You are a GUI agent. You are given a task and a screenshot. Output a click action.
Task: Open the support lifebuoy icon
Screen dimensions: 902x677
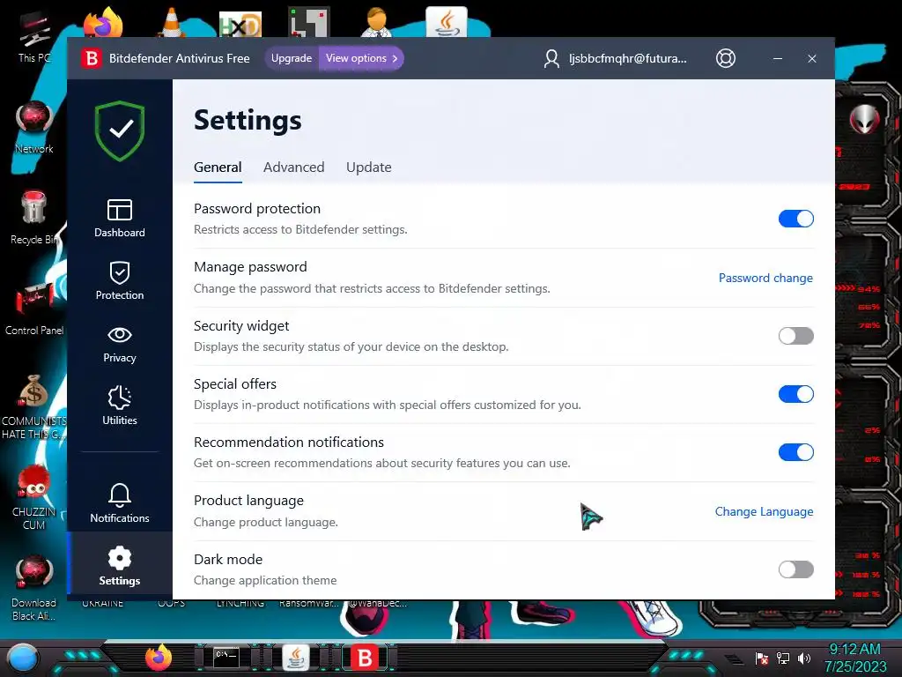tap(726, 58)
